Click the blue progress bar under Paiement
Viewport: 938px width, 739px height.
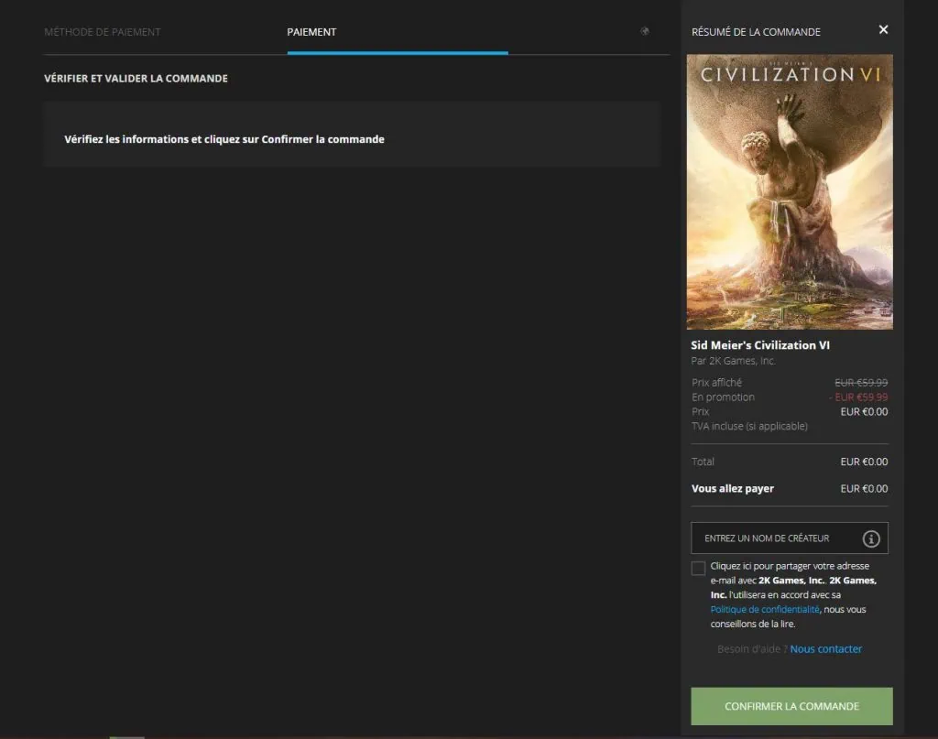pos(397,53)
